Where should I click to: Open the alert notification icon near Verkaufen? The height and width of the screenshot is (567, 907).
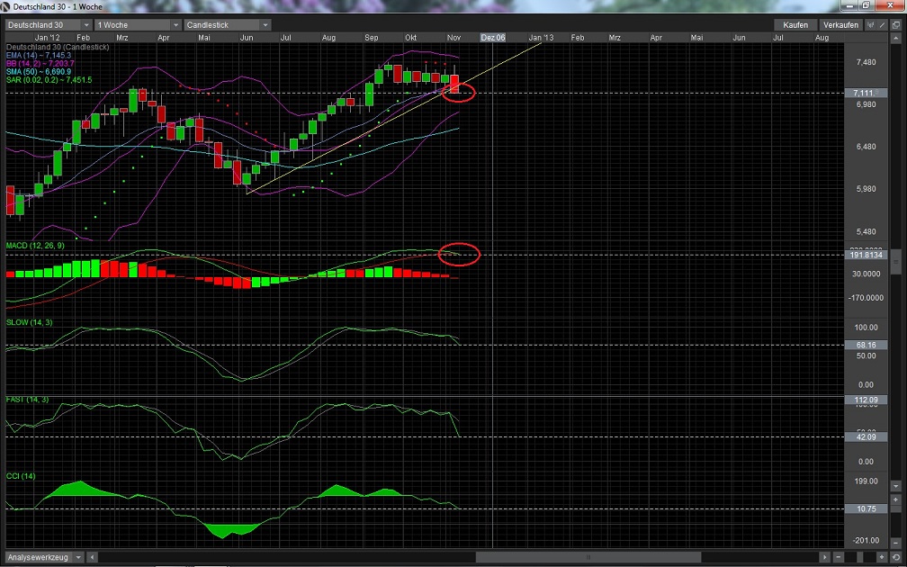tap(871, 24)
